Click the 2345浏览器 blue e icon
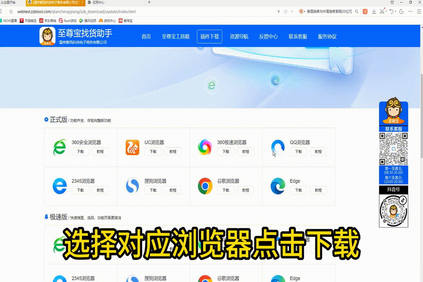The width and height of the screenshot is (423, 282). pos(59,186)
